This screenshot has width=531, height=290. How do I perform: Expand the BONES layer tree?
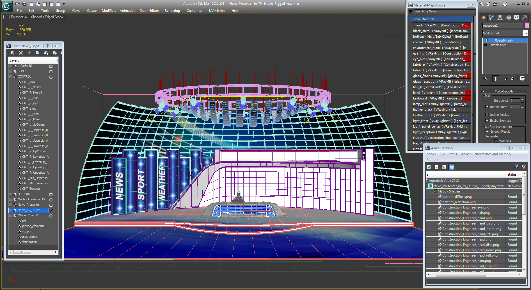click(11, 71)
